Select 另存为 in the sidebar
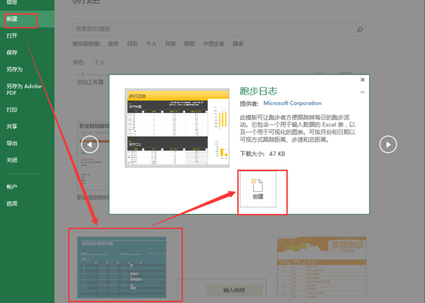Screen dimensions: 425x303 pyautogui.click(x=15, y=70)
